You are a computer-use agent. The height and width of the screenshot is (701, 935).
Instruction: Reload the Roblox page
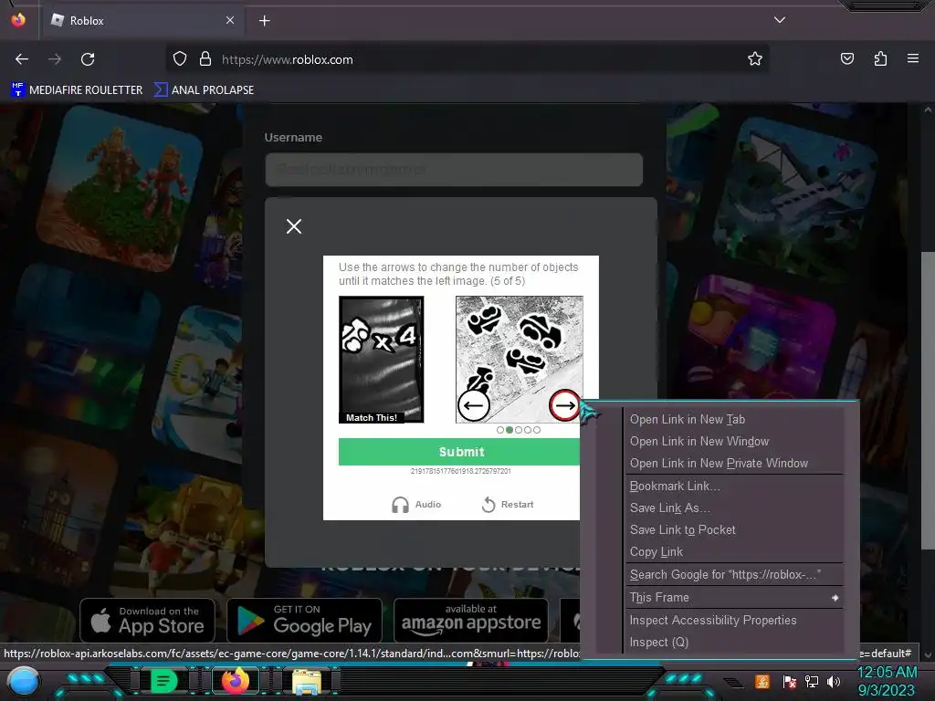tap(88, 59)
